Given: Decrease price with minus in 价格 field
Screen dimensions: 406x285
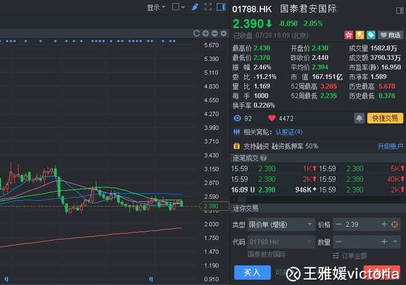Looking at the screenshot, I should (x=338, y=224).
